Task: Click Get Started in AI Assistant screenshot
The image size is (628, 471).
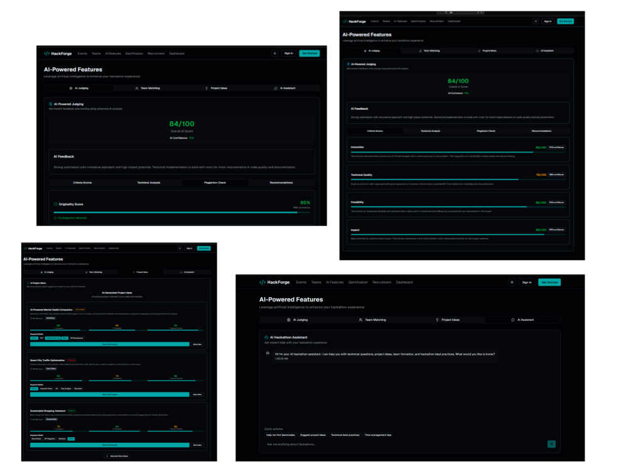Action: pyautogui.click(x=549, y=283)
